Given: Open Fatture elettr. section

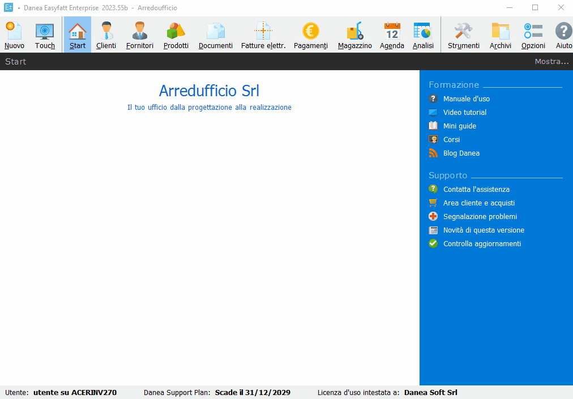Looking at the screenshot, I should 263,35.
